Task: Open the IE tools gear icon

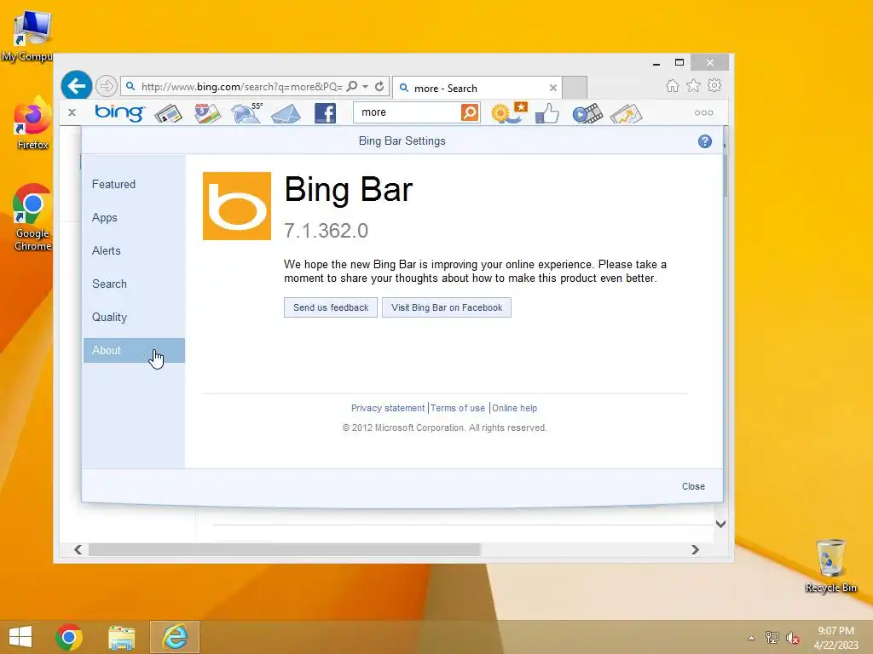Action: tap(714, 86)
